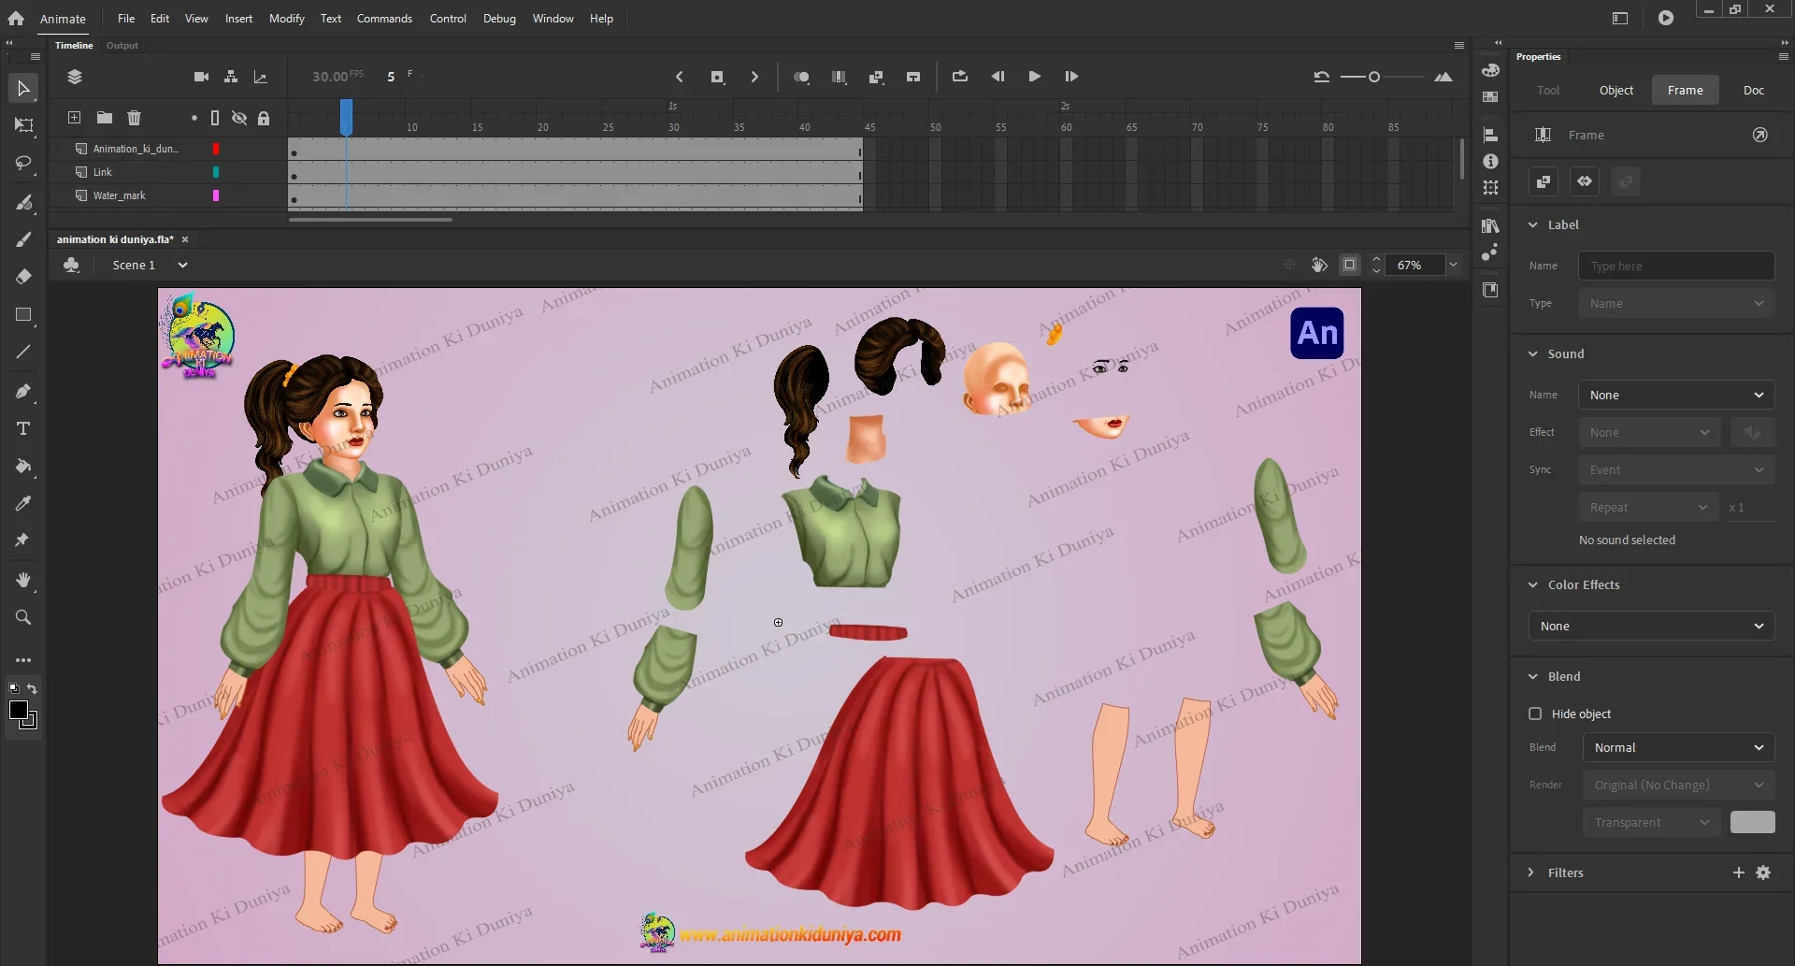Toggle lock for all layers

[264, 118]
